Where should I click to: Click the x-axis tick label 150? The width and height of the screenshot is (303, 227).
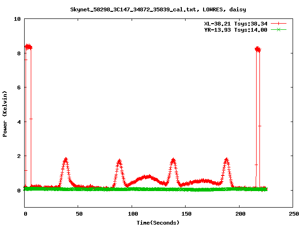[x=187, y=214]
